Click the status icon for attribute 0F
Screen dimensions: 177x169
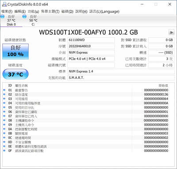point(4,150)
